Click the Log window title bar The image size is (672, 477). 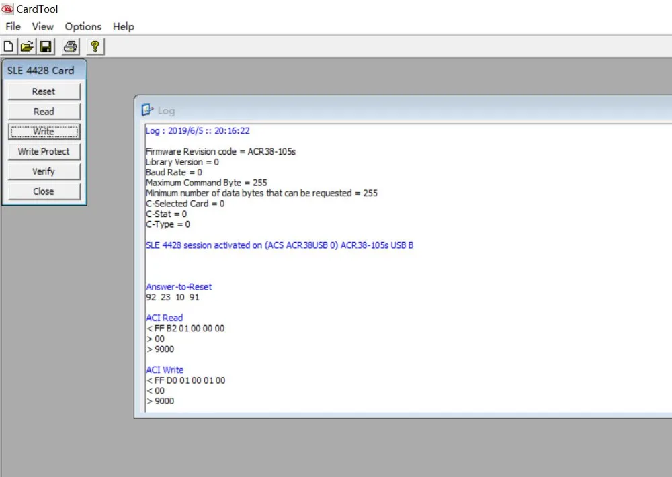(x=403, y=110)
